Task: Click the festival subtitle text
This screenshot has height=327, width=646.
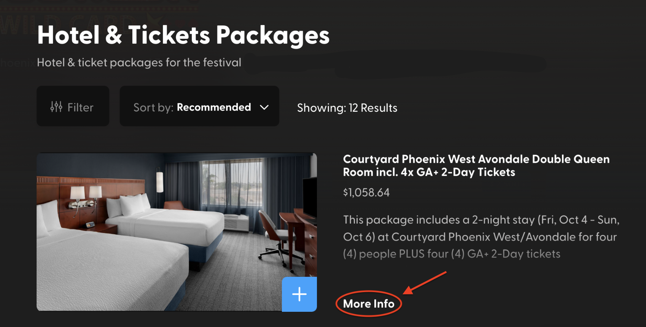Action: tap(139, 62)
